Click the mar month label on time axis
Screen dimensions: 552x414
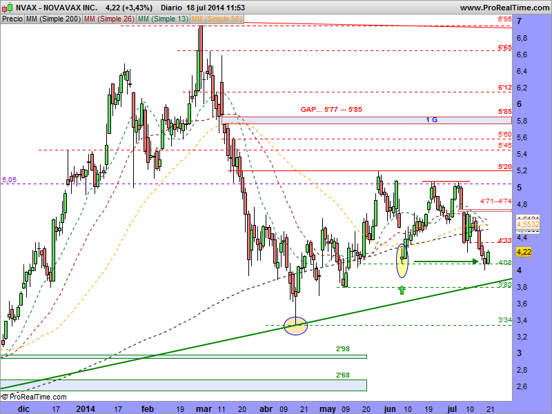[204, 409]
